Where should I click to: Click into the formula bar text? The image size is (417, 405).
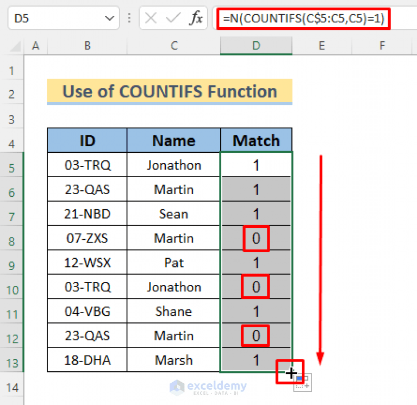pos(303,18)
